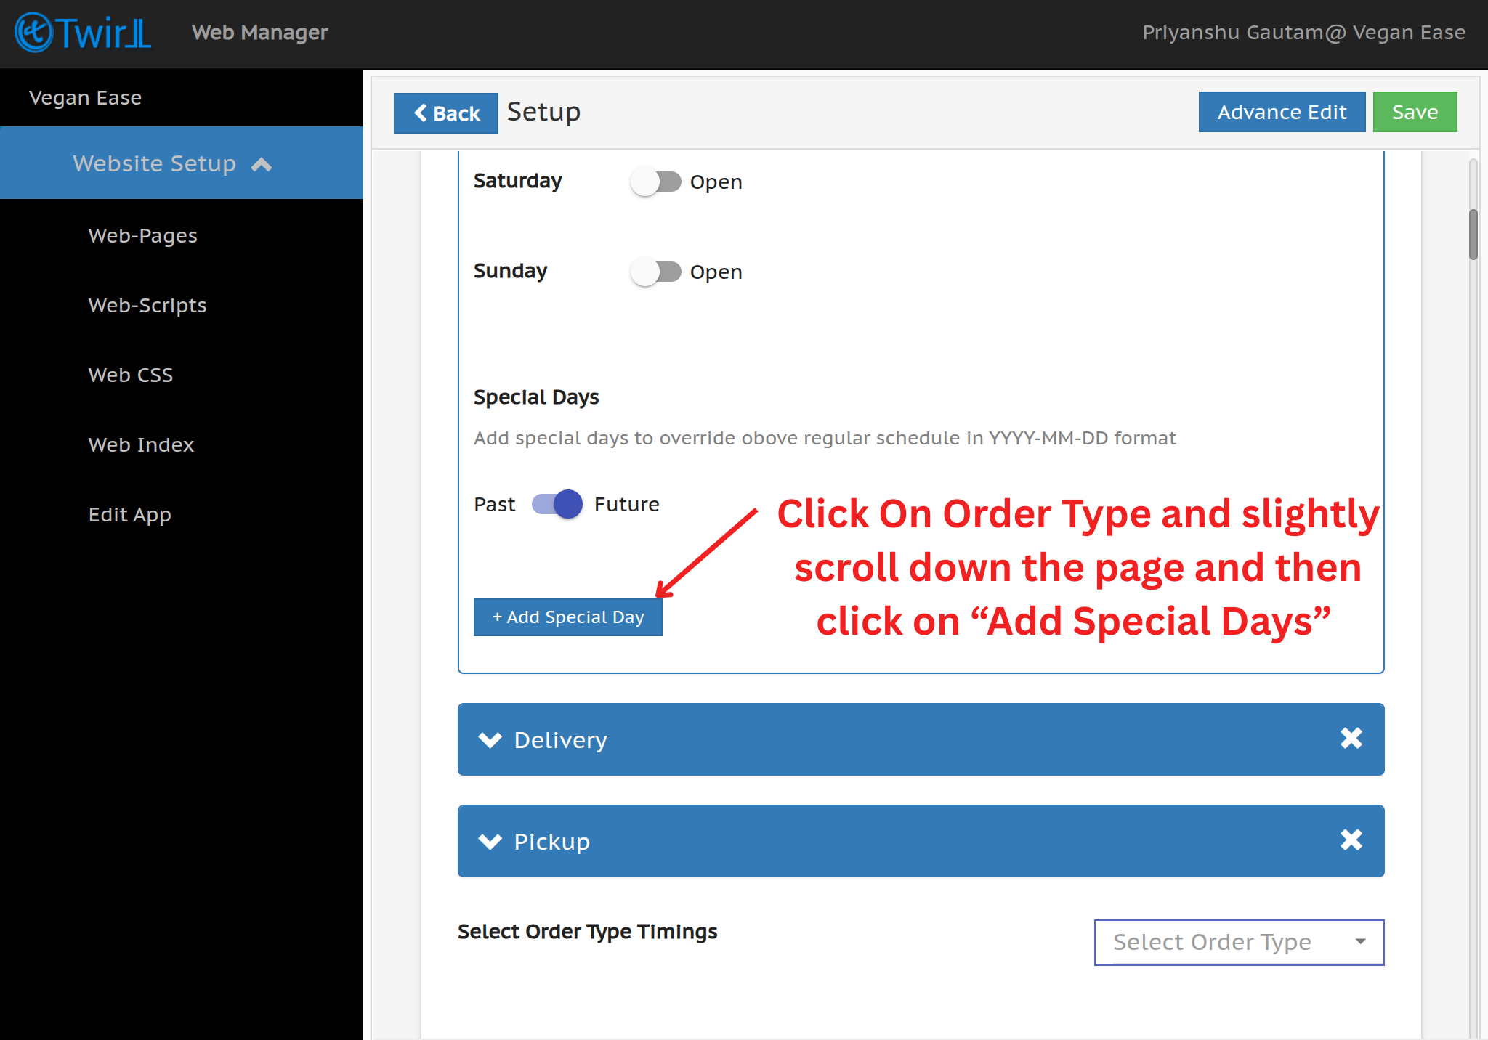
Task: Click the Back arrow button
Action: point(446,113)
